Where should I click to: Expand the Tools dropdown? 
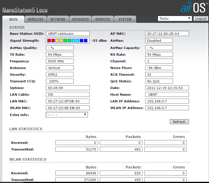point(175,18)
